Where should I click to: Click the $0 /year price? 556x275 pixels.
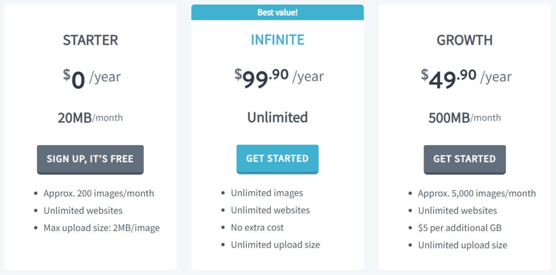point(92,78)
